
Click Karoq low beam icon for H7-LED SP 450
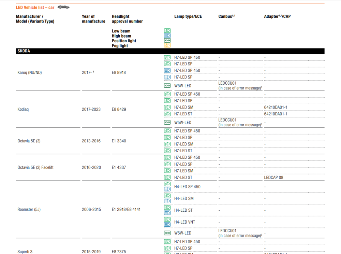167,57
